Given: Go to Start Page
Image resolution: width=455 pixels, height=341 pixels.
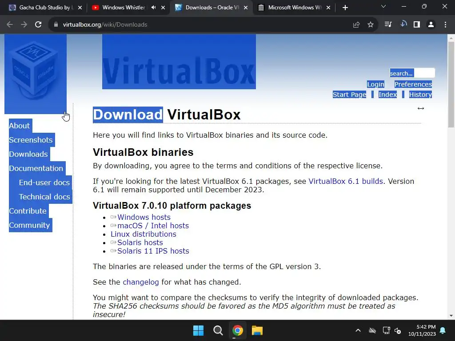Looking at the screenshot, I should point(349,94).
